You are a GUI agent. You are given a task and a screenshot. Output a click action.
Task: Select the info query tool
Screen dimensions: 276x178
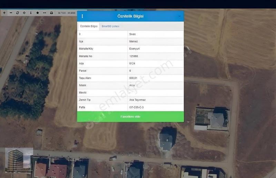click(31, 13)
